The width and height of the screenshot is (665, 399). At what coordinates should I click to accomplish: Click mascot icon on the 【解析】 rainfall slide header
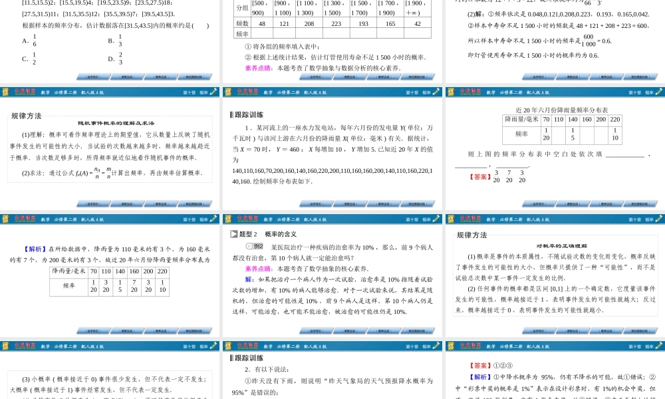pos(5,219)
